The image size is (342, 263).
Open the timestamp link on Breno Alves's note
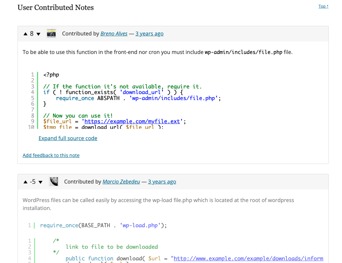coord(149,33)
